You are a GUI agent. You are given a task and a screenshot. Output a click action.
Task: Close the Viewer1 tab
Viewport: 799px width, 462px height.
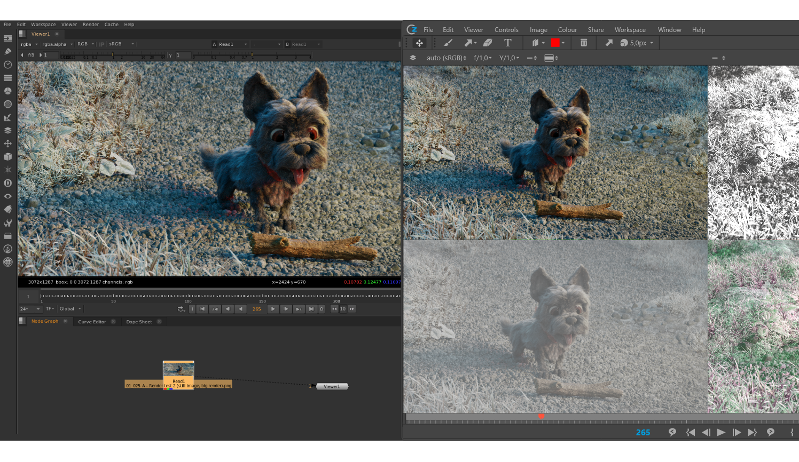57,34
